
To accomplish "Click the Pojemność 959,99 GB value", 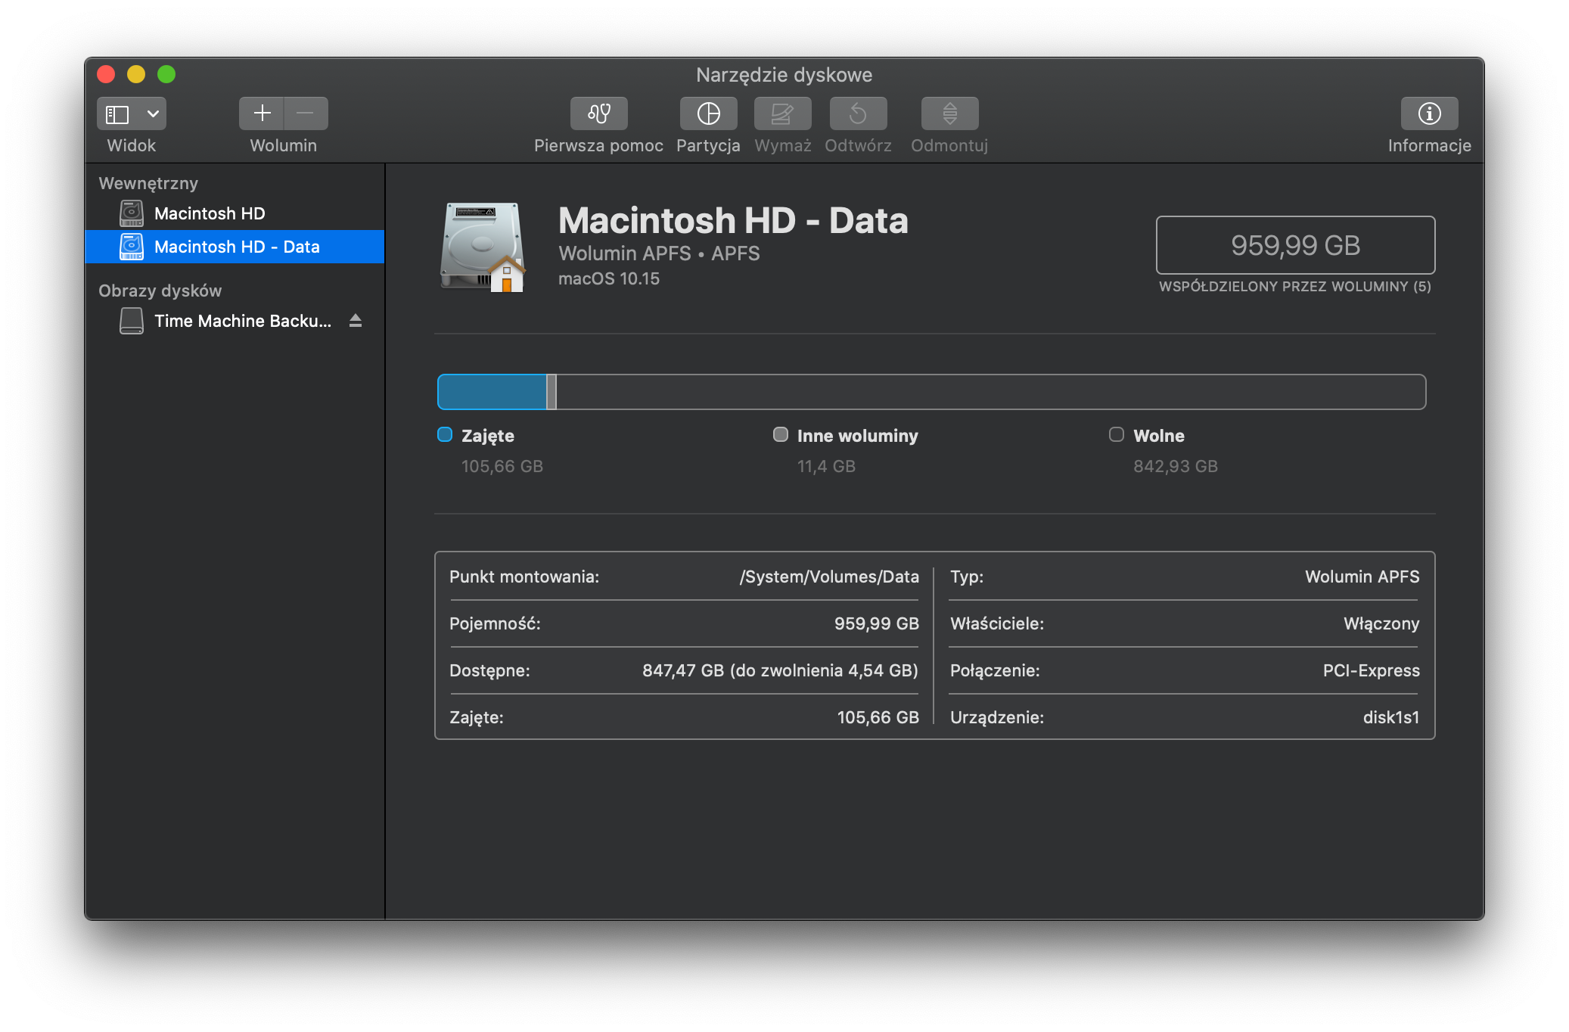I will (x=877, y=623).
